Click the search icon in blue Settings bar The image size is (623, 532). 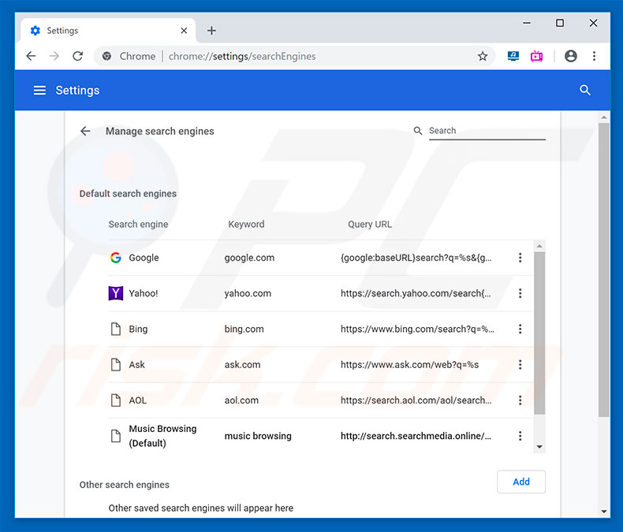585,90
